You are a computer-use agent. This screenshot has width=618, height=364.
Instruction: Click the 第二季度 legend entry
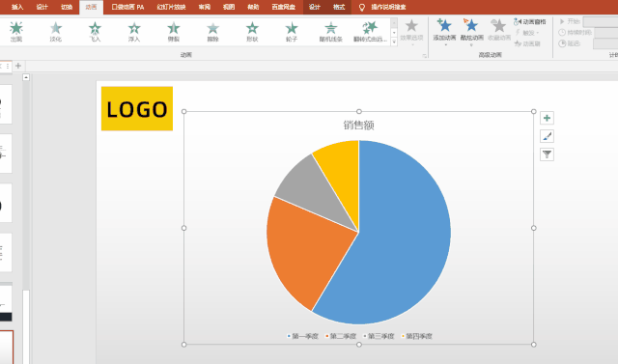pyautogui.click(x=341, y=336)
